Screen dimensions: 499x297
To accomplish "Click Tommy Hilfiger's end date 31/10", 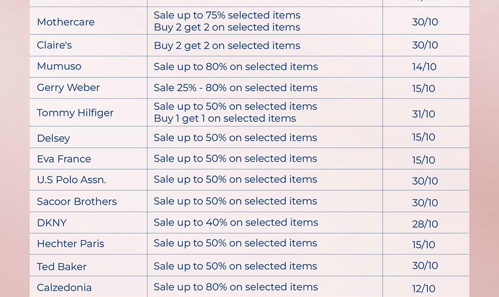I will click(424, 114).
